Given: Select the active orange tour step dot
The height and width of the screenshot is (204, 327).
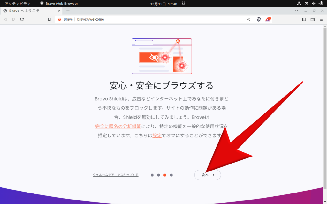Looking at the screenshot, I should pyautogui.click(x=165, y=175).
